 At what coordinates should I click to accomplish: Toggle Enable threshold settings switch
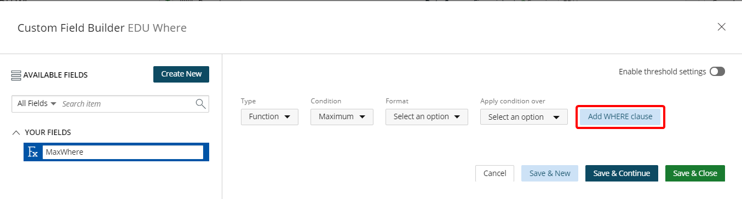point(717,72)
